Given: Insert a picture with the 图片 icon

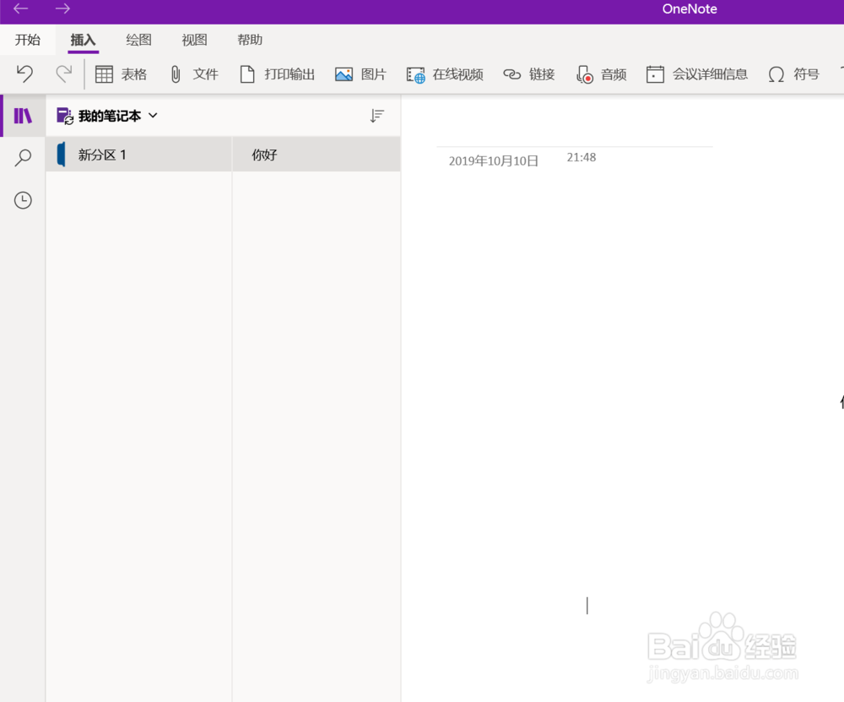Looking at the screenshot, I should point(360,73).
